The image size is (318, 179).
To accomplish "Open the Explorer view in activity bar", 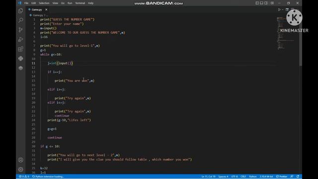I will pyautogui.click(x=20, y=11).
